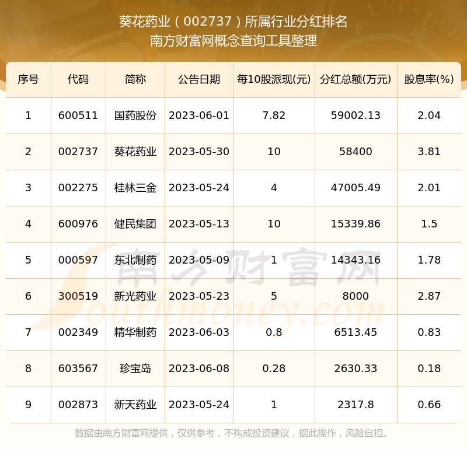Click the 简称 column header
This screenshot has width=467, height=449.
pyautogui.click(x=135, y=79)
